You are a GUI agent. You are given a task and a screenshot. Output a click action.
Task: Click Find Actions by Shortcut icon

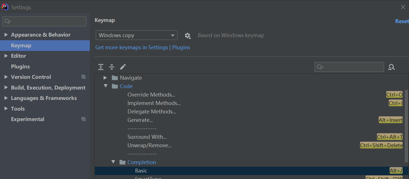[392, 67]
